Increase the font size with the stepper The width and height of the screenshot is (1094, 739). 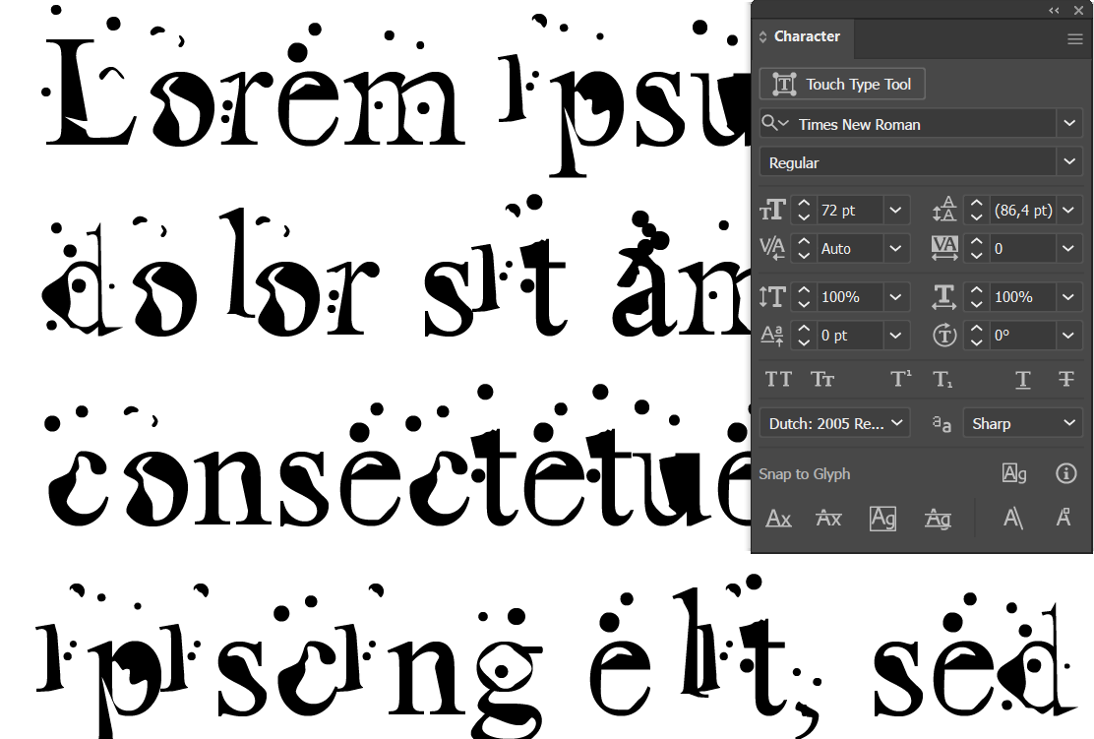click(x=803, y=204)
